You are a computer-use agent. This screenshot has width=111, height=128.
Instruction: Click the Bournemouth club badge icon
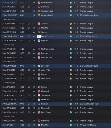click(39, 3)
